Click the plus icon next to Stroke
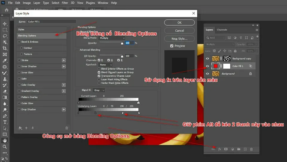 click(64, 60)
